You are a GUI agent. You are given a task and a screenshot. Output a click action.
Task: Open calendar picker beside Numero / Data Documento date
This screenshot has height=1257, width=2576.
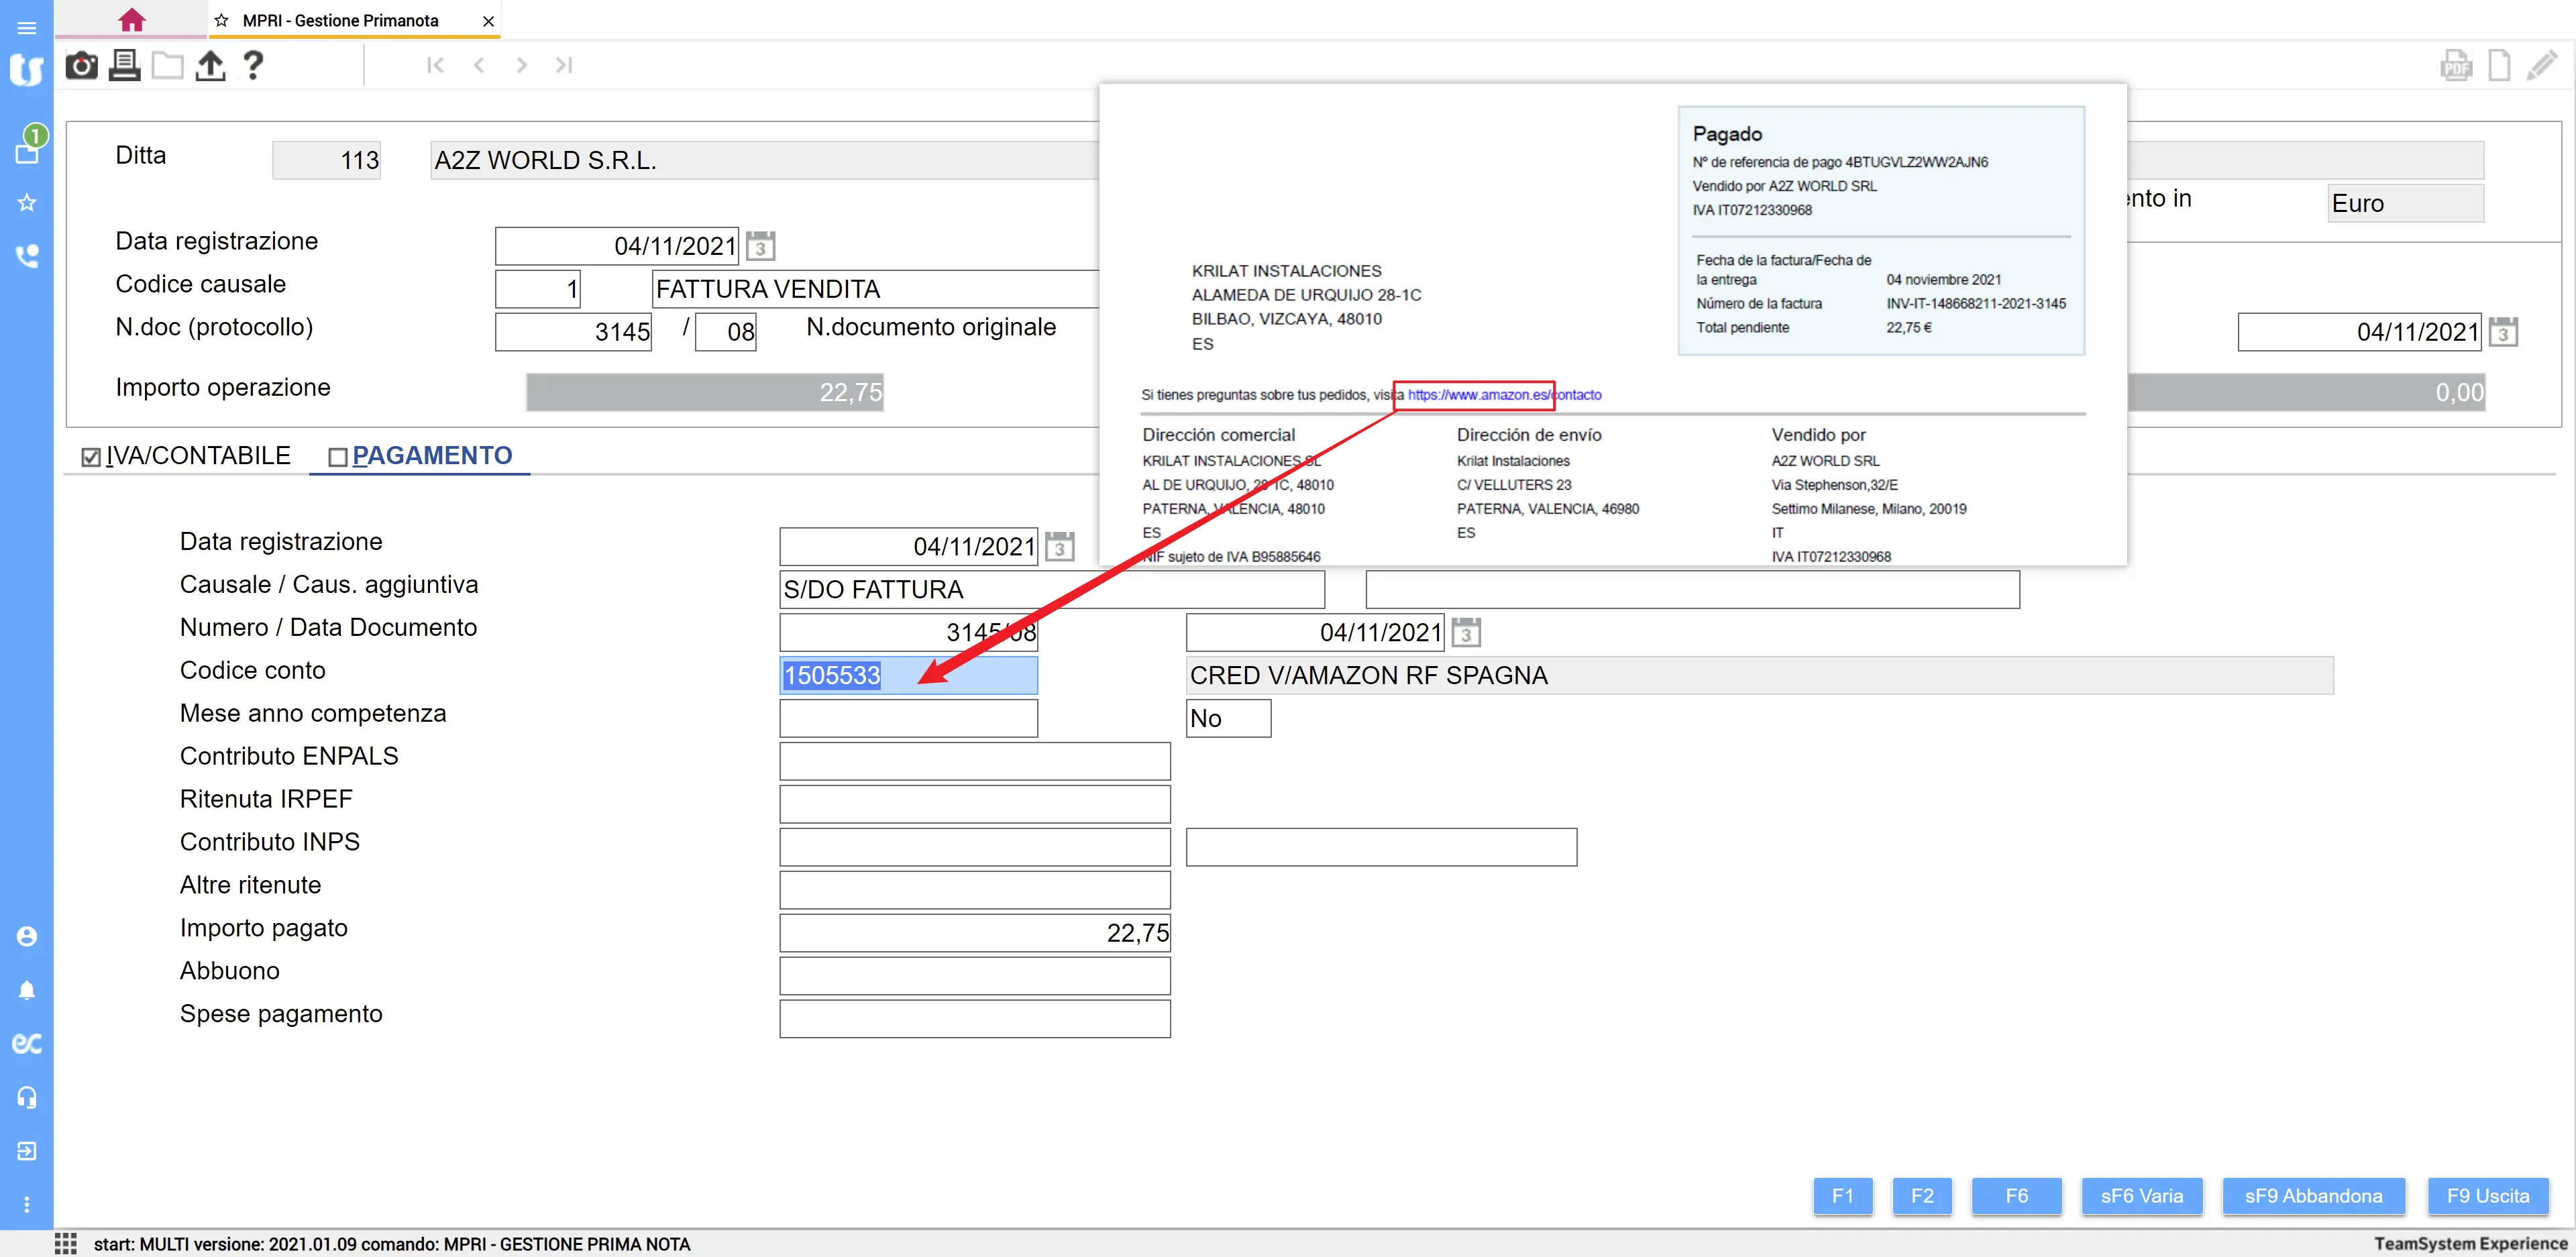pyautogui.click(x=1466, y=633)
